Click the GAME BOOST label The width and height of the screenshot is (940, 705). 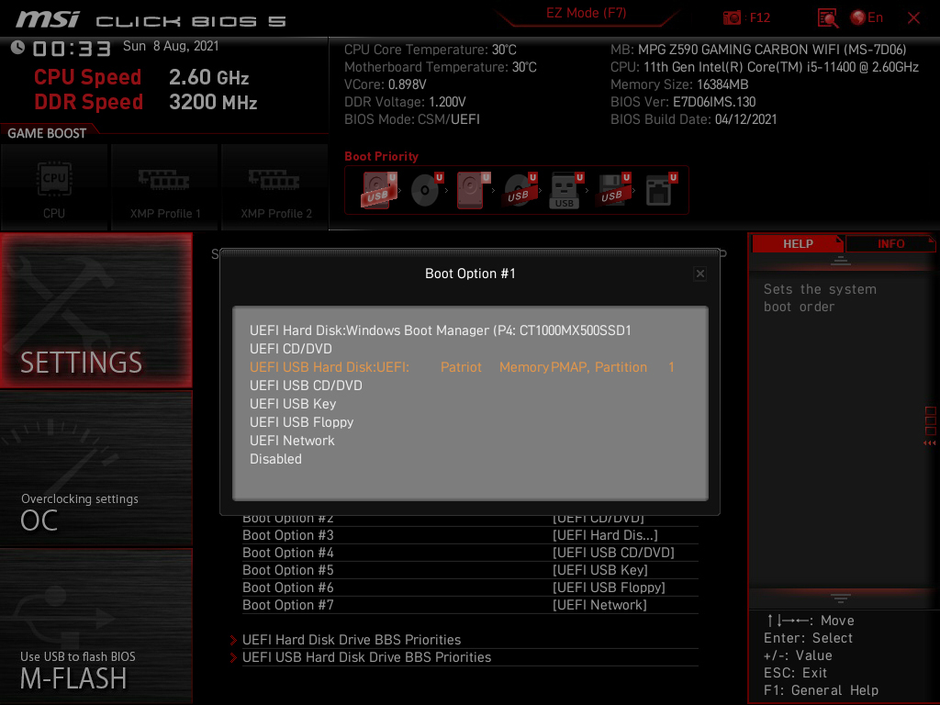coord(47,133)
